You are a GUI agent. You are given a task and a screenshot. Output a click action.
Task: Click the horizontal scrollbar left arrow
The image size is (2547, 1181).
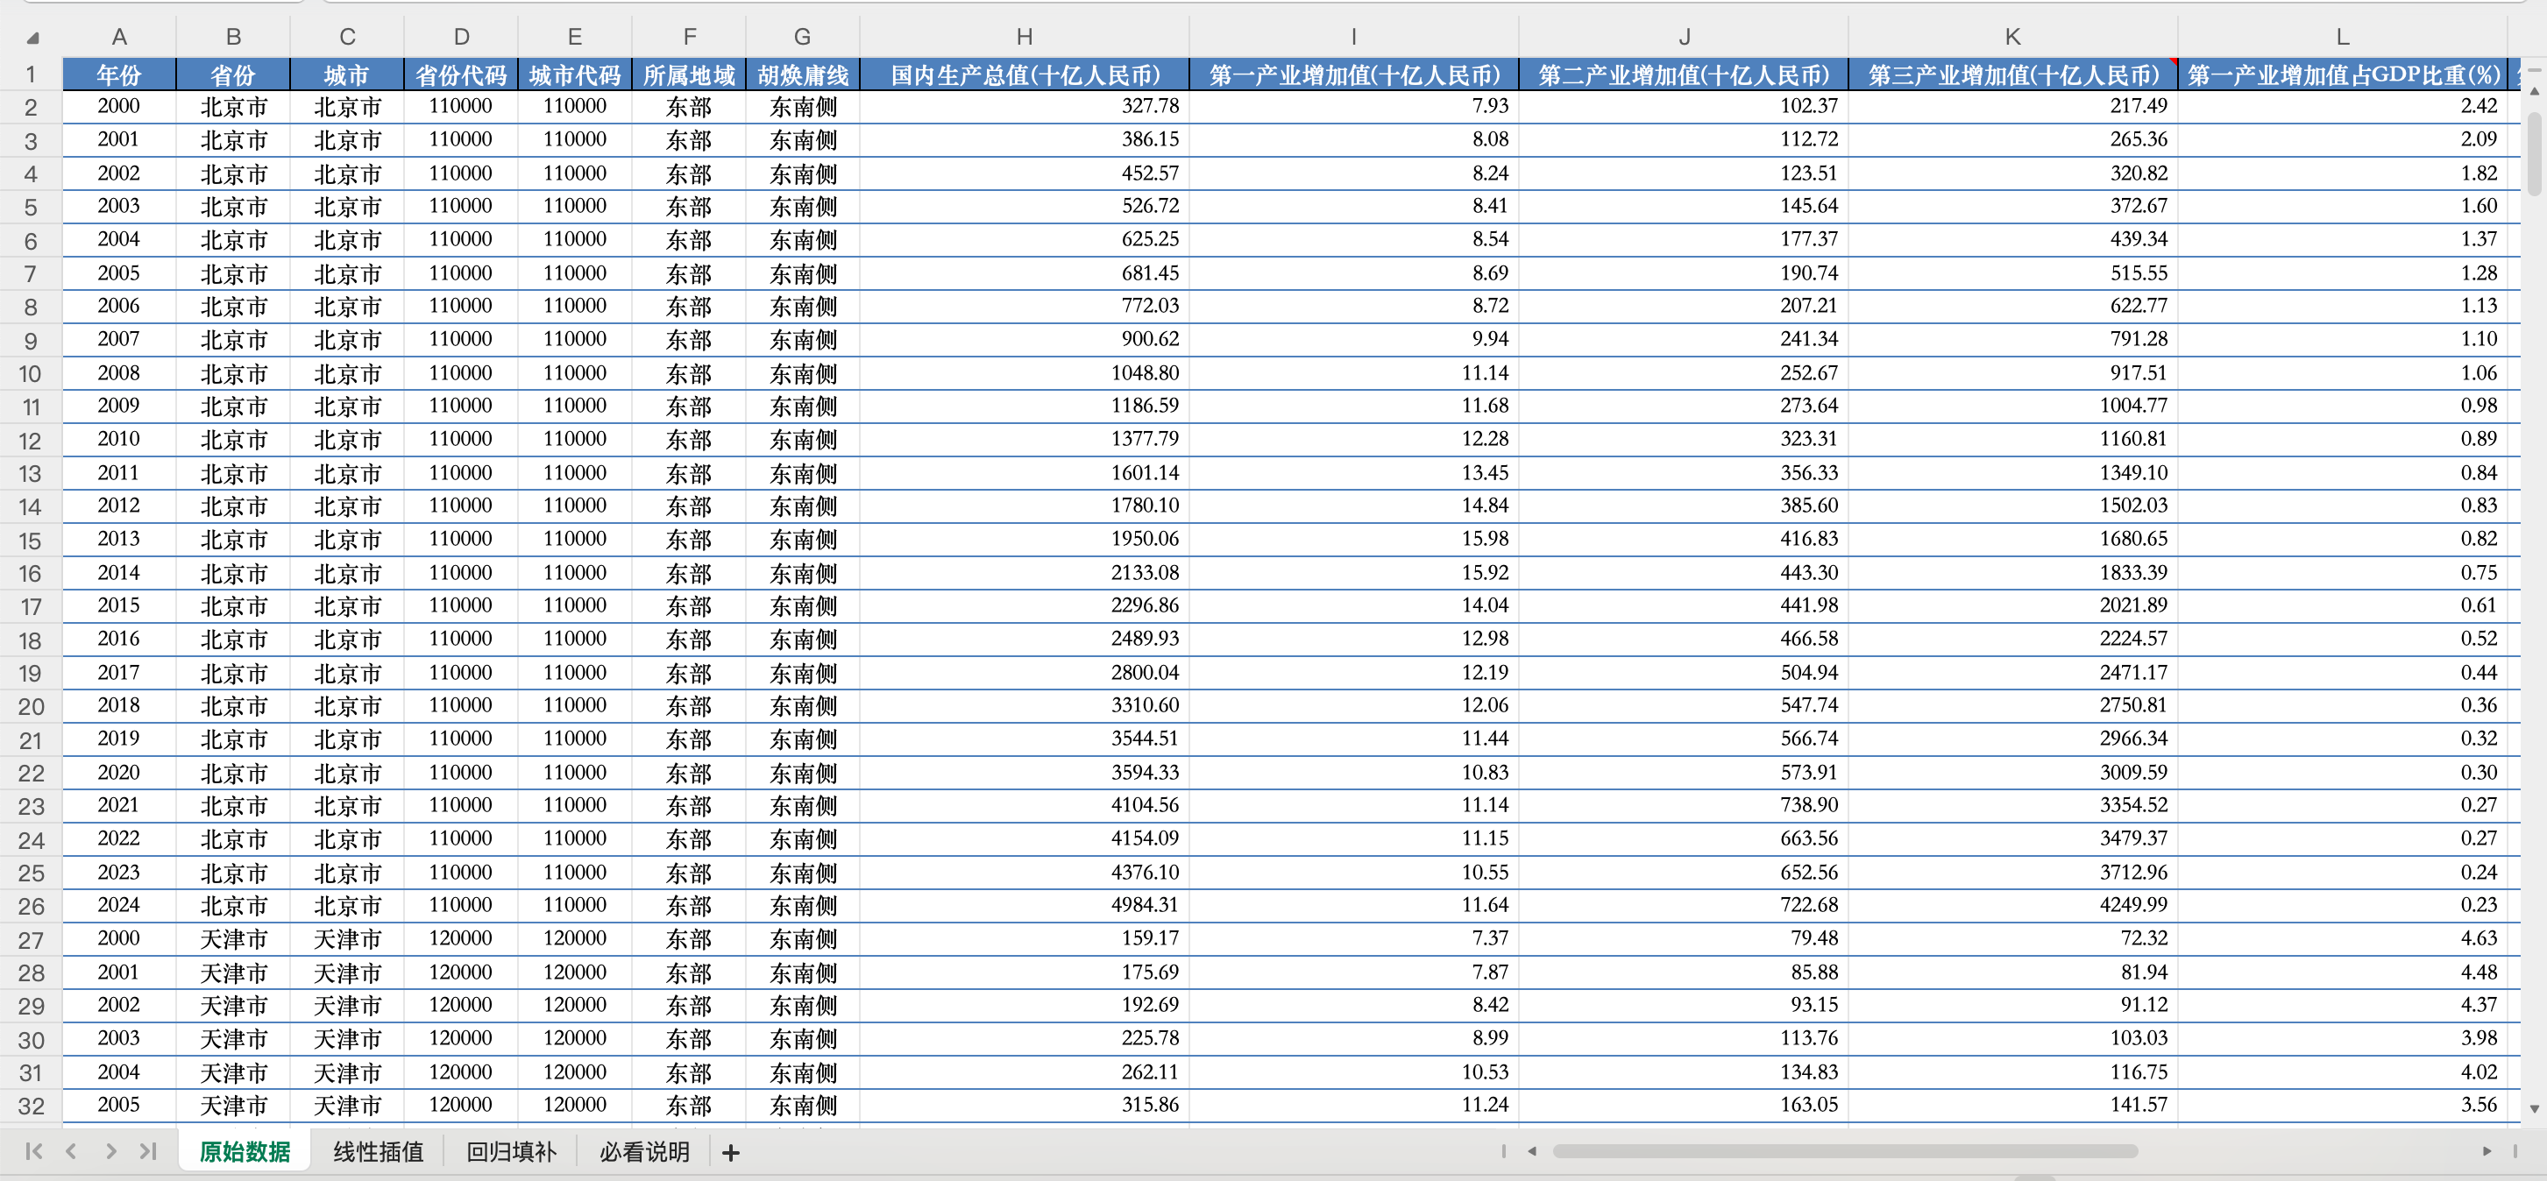click(x=1533, y=1151)
